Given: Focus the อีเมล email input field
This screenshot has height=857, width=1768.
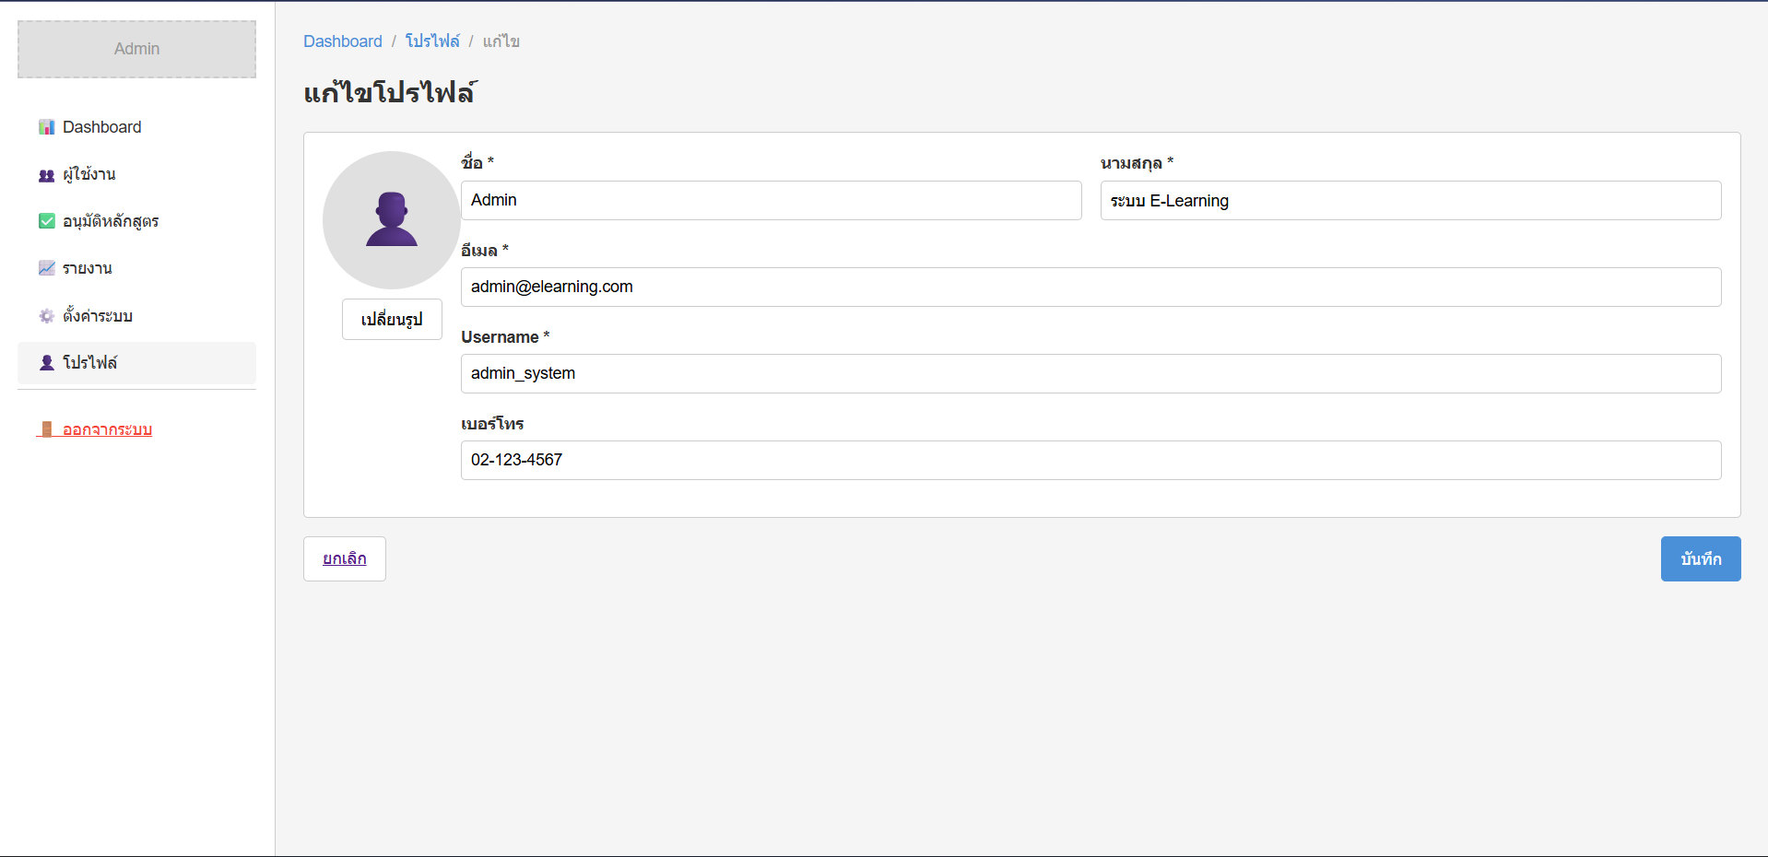Looking at the screenshot, I should (x=1090, y=287).
